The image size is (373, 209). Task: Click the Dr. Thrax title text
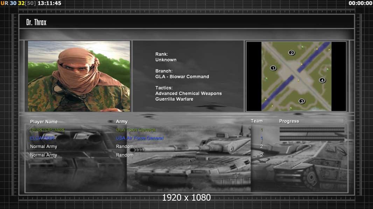(36, 22)
